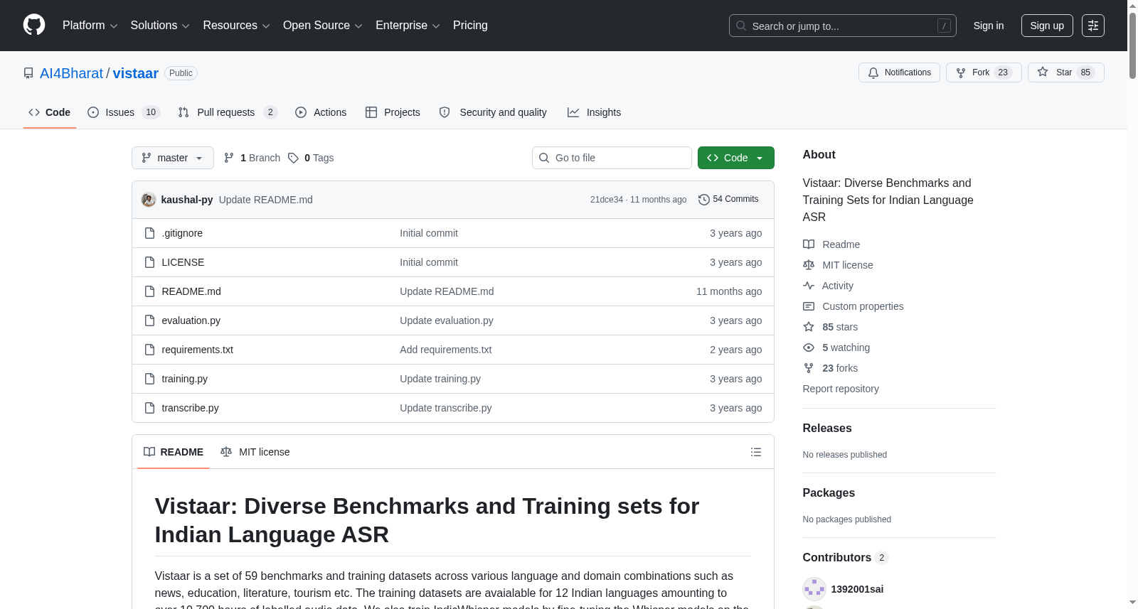Open the Actions tab
This screenshot has width=1138, height=609.
click(x=321, y=112)
